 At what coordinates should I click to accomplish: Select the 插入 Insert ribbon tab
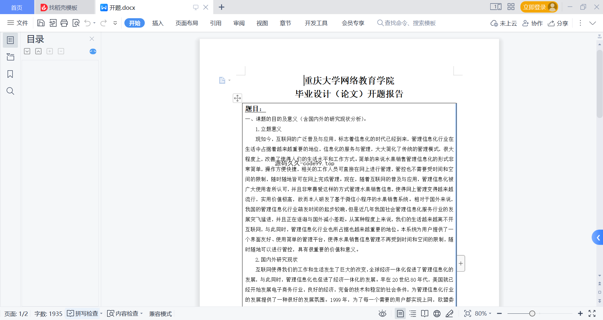pyautogui.click(x=158, y=23)
